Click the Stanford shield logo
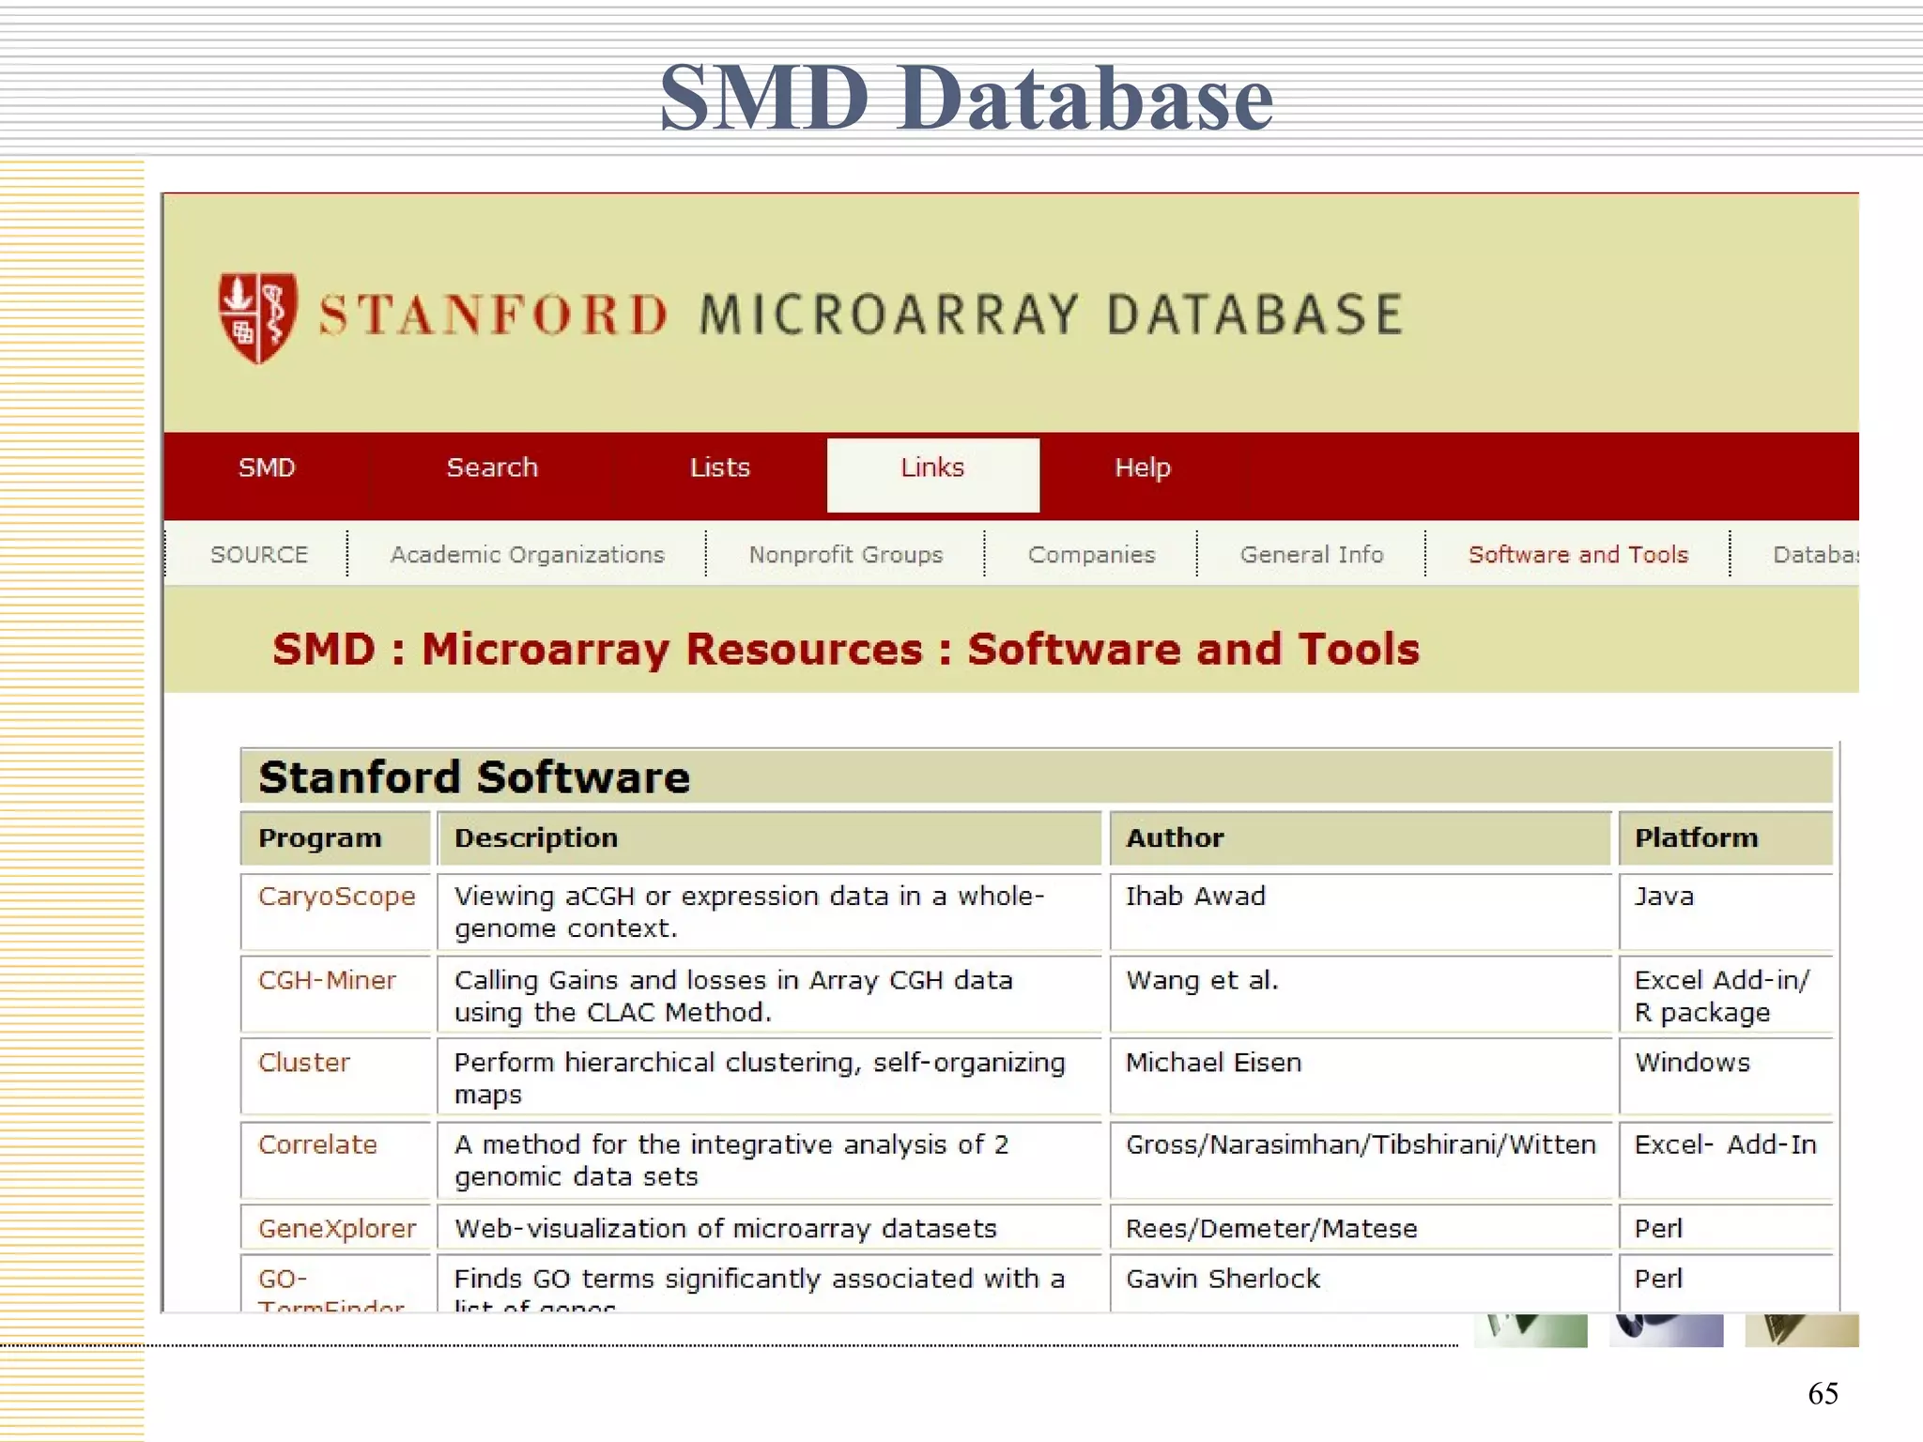 click(x=258, y=317)
